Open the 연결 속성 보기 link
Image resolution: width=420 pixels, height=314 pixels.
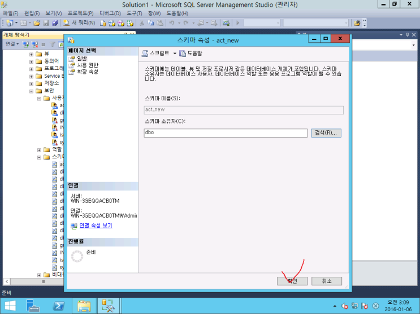(96, 225)
